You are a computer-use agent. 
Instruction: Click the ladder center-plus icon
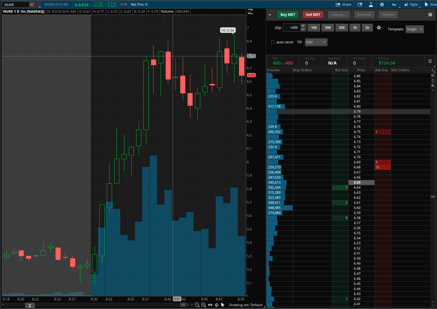click(433, 75)
